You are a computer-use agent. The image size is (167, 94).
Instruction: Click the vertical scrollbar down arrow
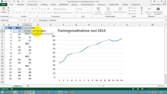point(166,83)
